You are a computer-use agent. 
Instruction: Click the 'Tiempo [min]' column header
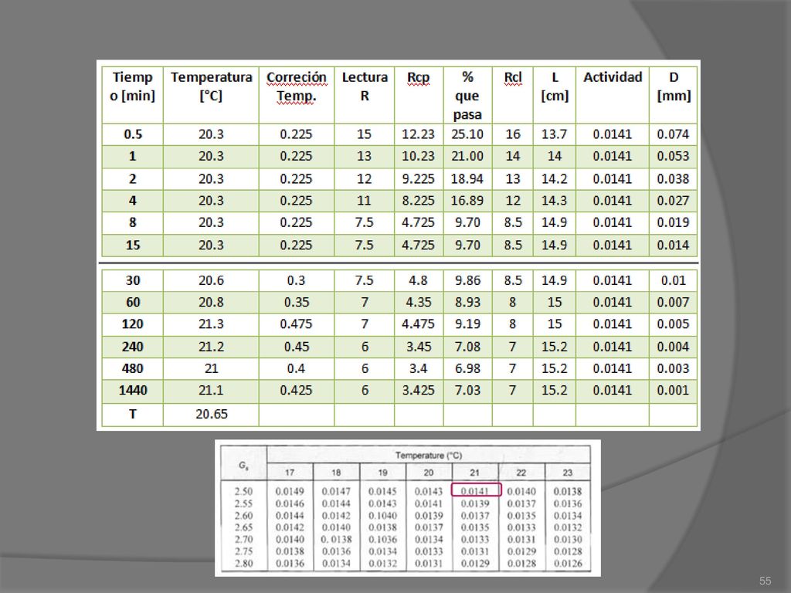tap(132, 95)
